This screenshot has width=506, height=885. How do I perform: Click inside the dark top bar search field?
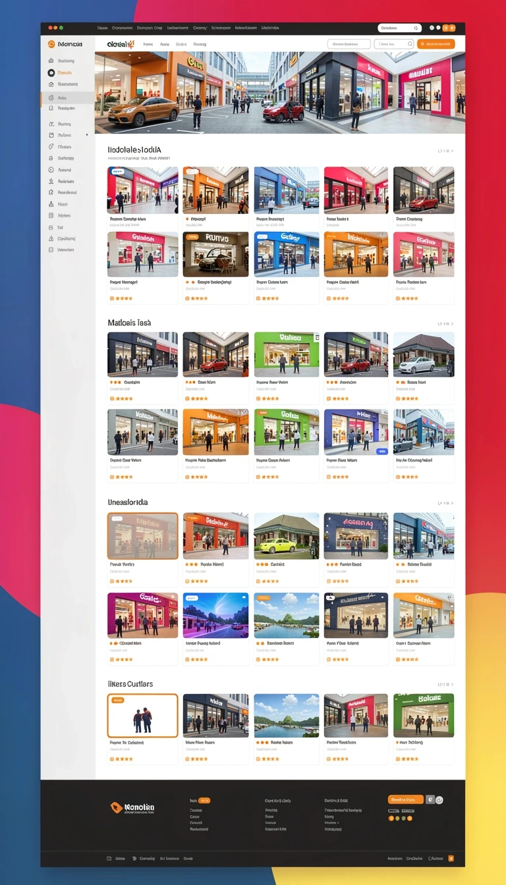coord(399,28)
